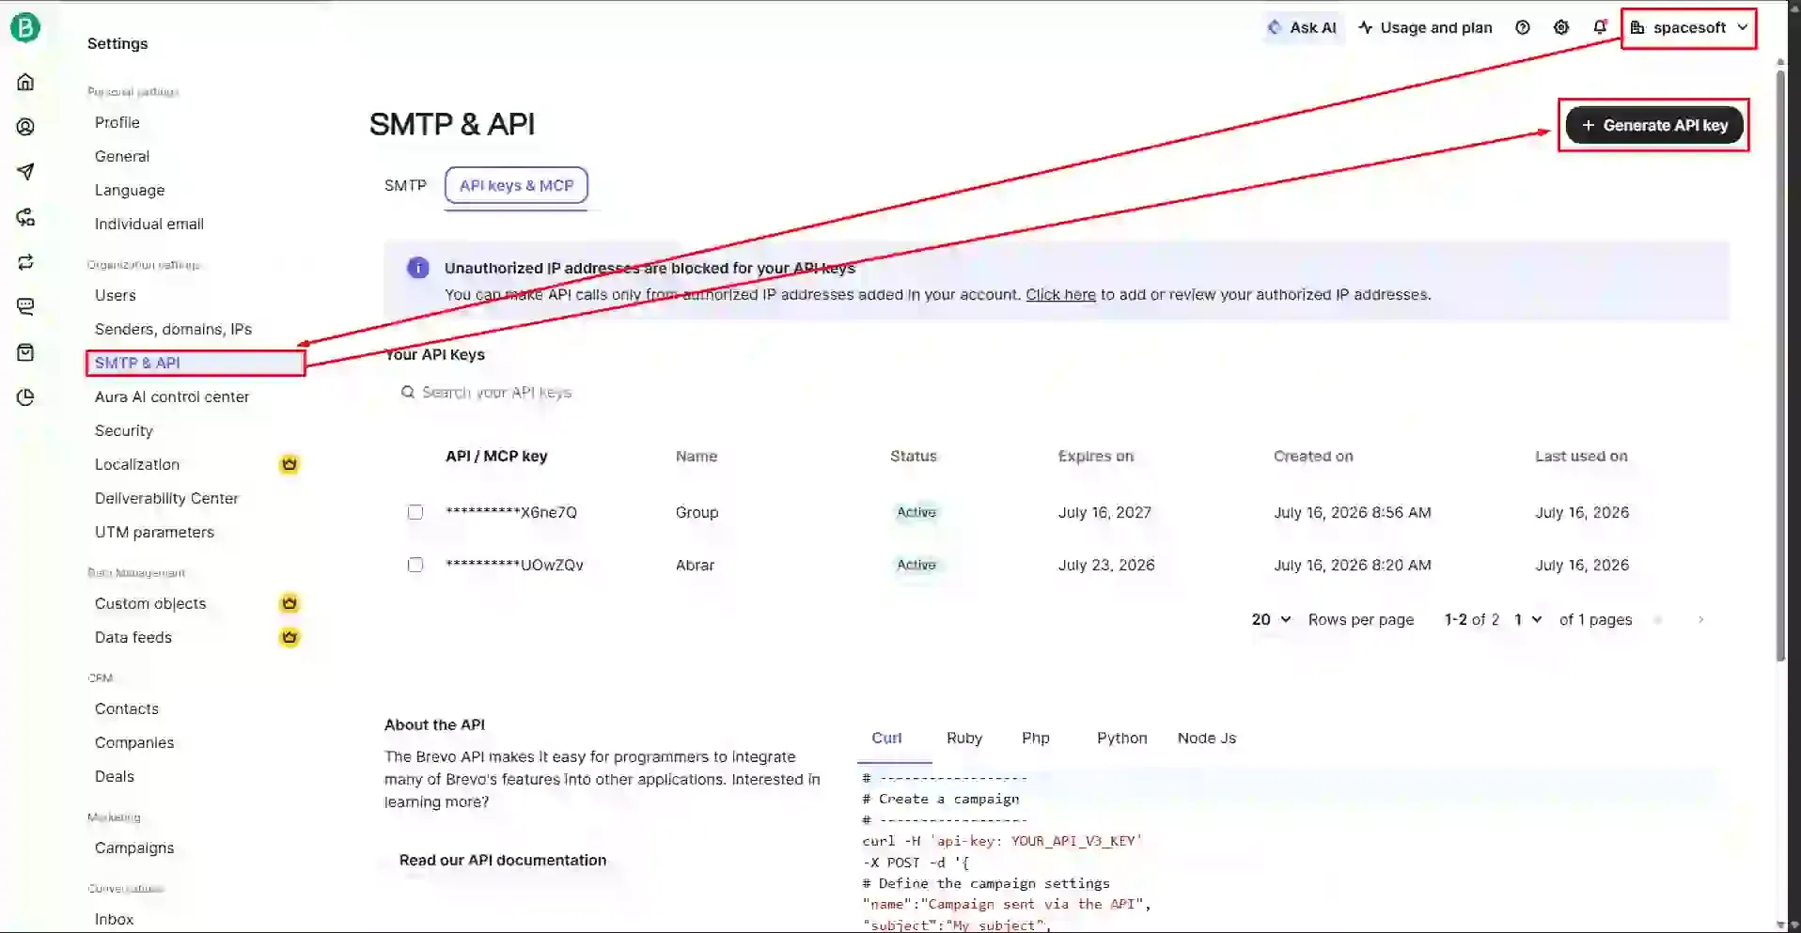The height and width of the screenshot is (933, 1801).
Task: Open the Transactional arrows icon
Action: (x=25, y=262)
